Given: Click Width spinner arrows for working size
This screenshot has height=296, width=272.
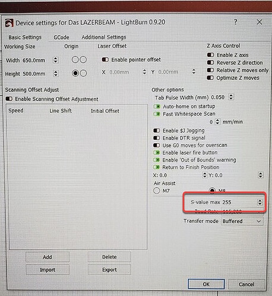Looking at the screenshot, I should [x=56, y=60].
